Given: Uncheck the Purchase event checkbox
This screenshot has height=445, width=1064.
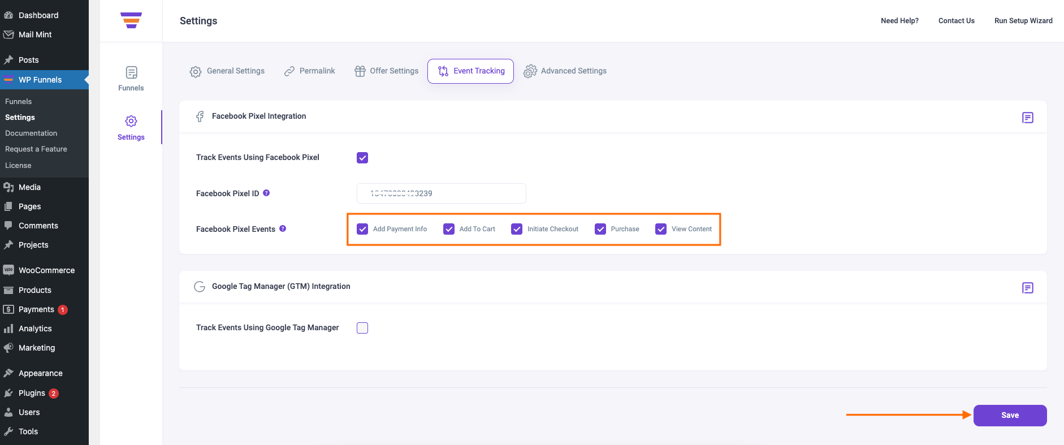Looking at the screenshot, I should 600,229.
